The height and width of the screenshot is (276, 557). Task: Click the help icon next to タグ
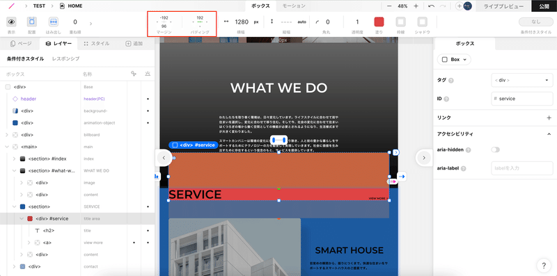coord(451,81)
